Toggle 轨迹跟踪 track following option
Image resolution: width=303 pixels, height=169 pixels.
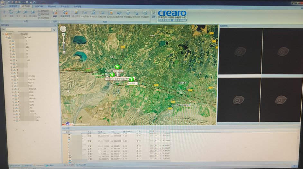click(44, 18)
